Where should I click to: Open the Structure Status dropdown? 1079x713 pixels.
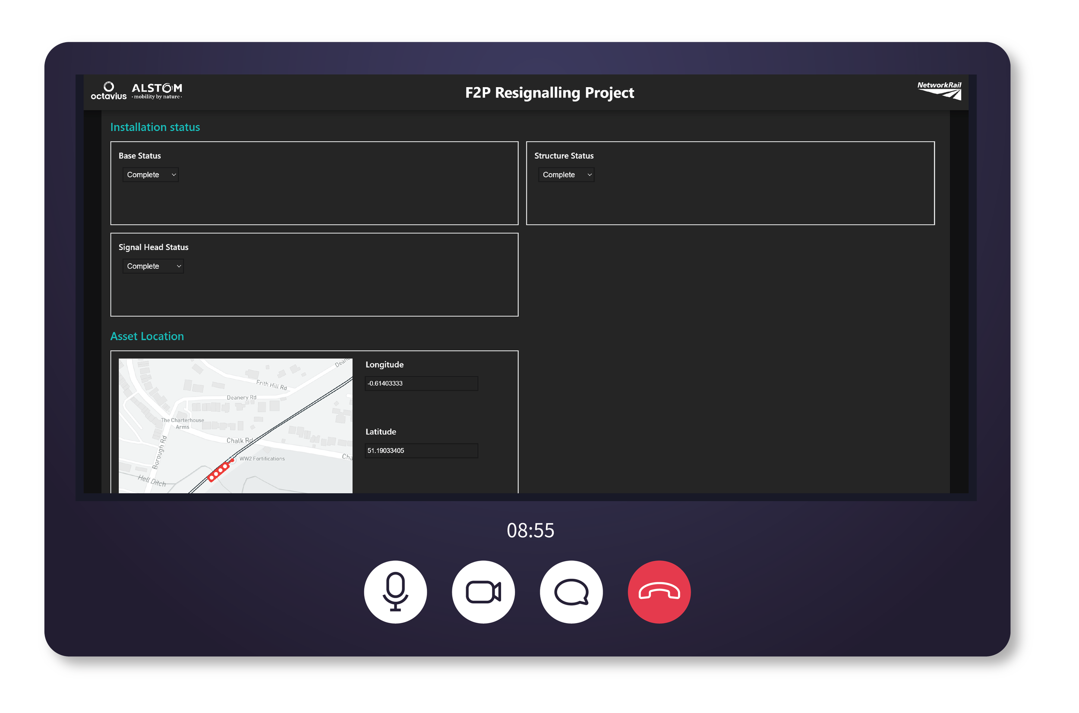[x=566, y=175]
